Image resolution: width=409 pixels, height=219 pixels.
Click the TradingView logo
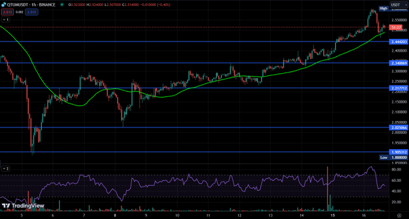[x=23, y=206]
